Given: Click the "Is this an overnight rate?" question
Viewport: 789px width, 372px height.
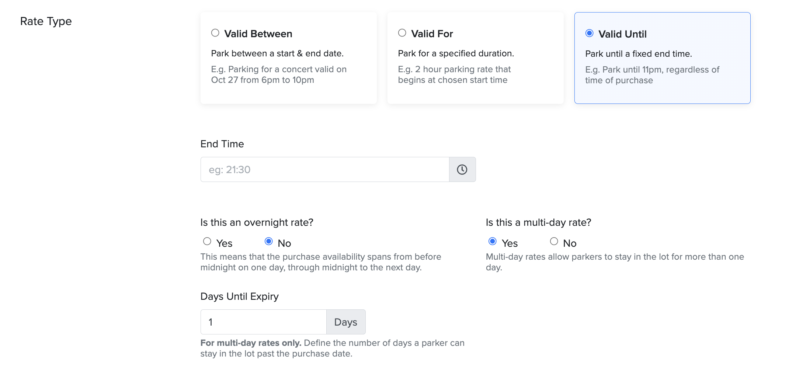Looking at the screenshot, I should click(257, 222).
